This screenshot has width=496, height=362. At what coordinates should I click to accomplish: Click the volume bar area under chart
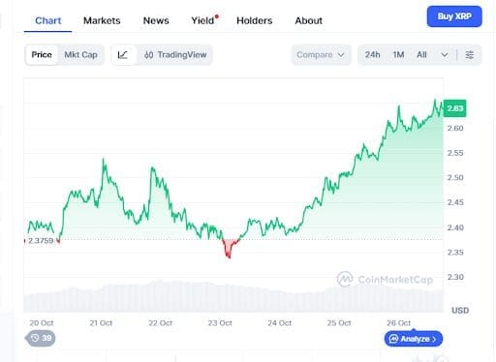(x=233, y=297)
